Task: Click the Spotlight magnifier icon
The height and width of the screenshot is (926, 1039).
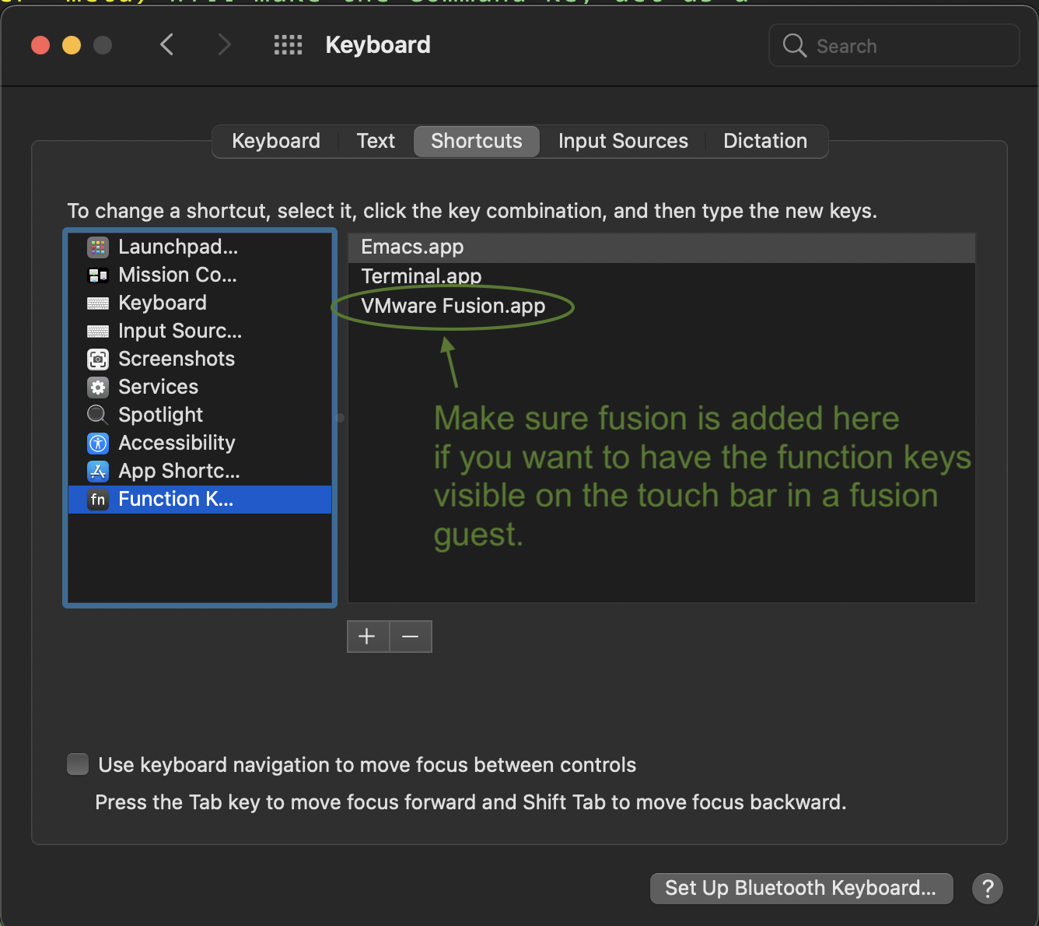Action: [x=98, y=416]
